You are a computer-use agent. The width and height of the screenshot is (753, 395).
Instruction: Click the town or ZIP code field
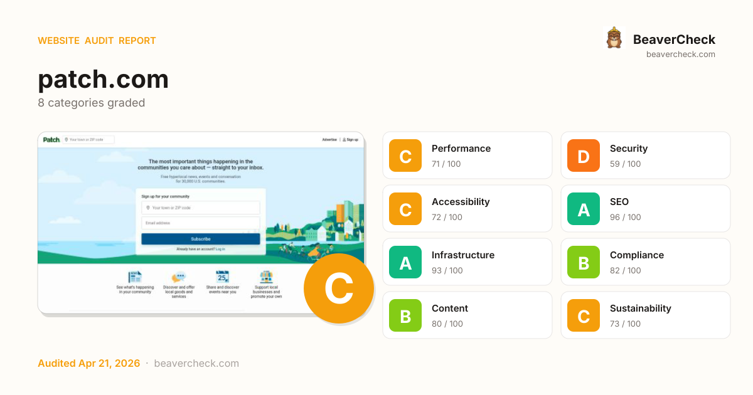[x=200, y=208]
